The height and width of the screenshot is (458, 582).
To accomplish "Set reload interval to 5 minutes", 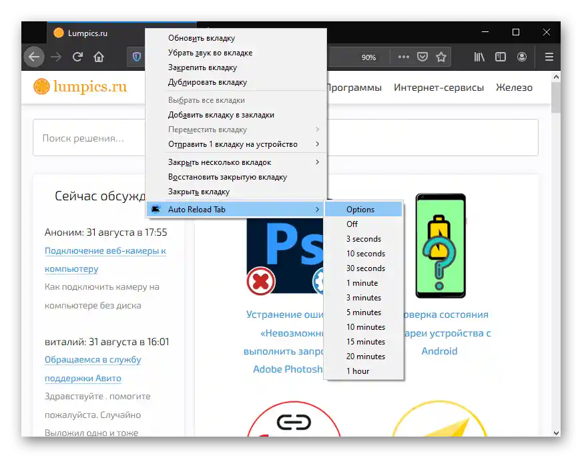I will (x=364, y=312).
